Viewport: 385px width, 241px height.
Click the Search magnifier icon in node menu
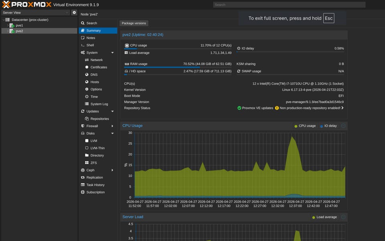[83, 23]
